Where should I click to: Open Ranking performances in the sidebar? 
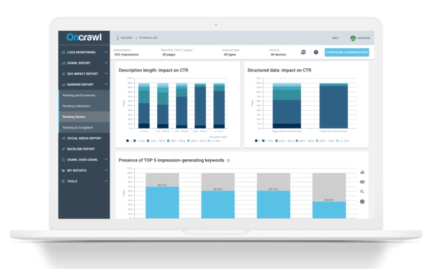pyautogui.click(x=85, y=95)
